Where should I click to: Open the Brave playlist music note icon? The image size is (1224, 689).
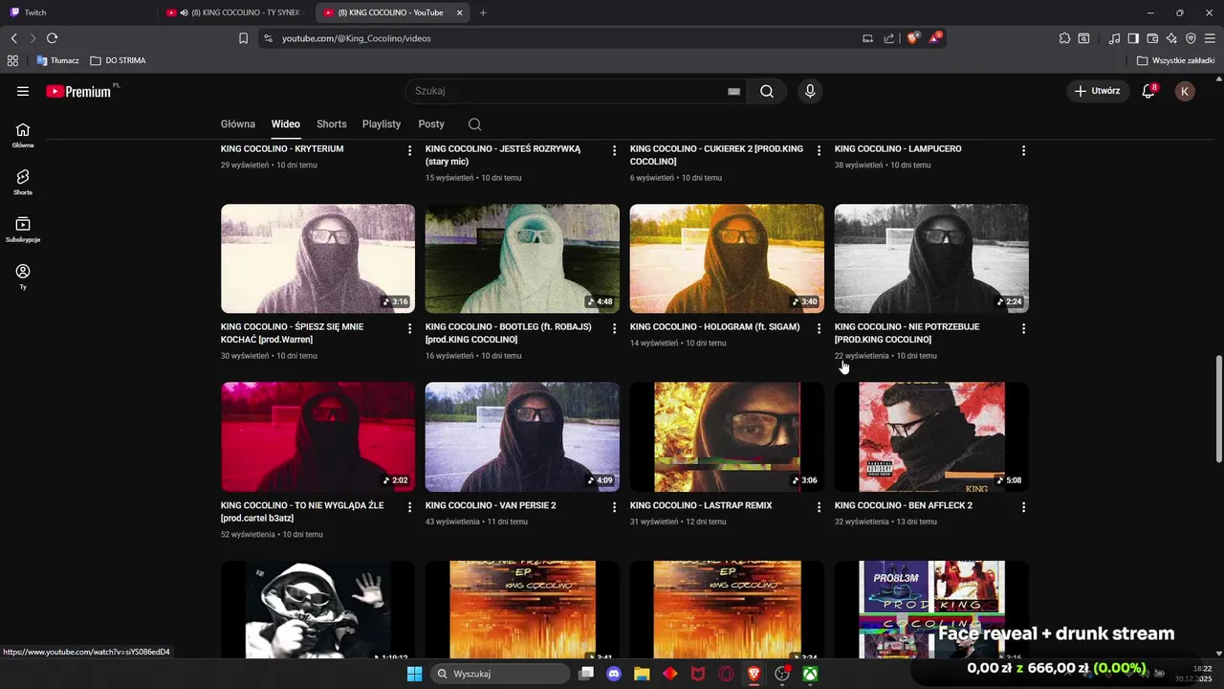coord(1114,38)
